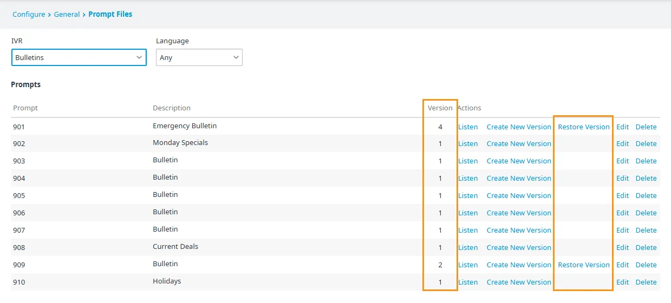Create new version for prompt 902
The width and height of the screenshot is (671, 303).
pos(519,144)
